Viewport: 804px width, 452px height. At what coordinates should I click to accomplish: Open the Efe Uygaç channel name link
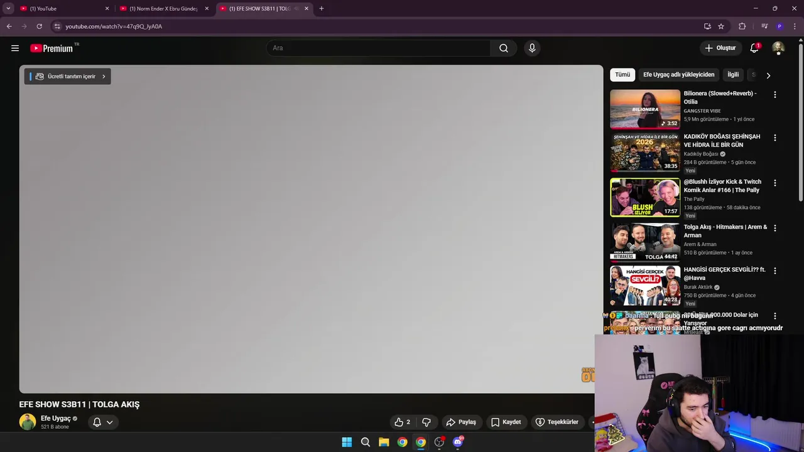click(x=56, y=419)
